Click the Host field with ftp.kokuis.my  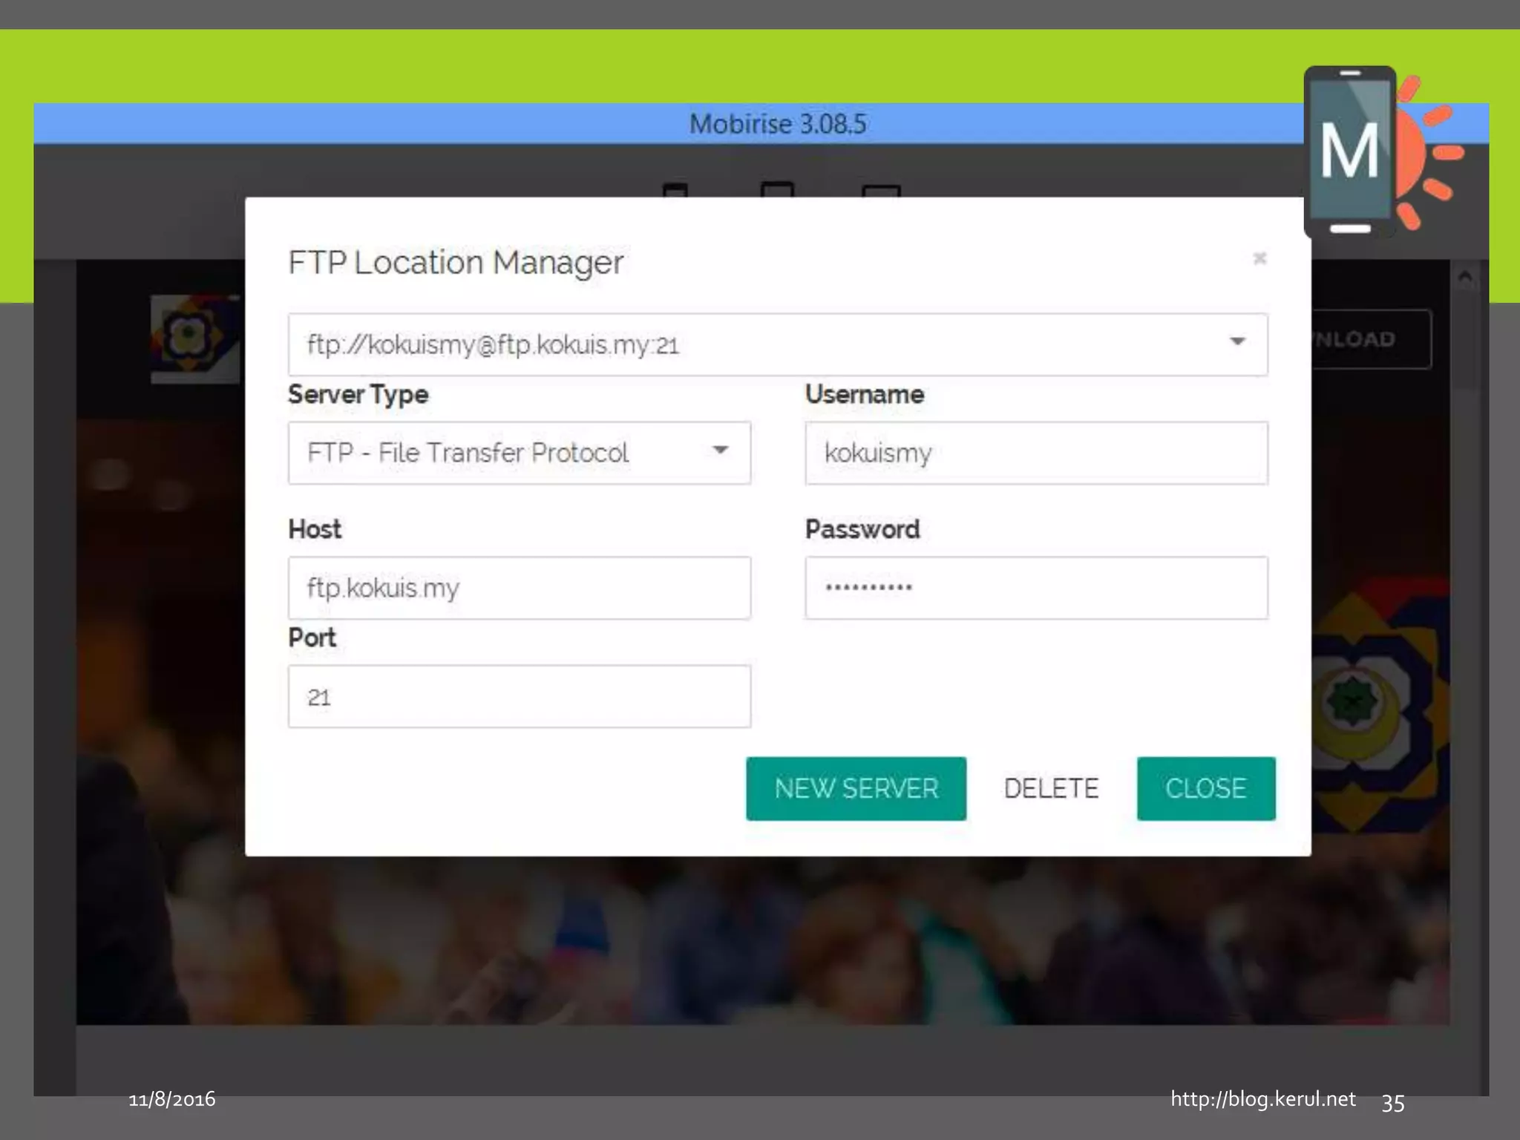point(519,588)
